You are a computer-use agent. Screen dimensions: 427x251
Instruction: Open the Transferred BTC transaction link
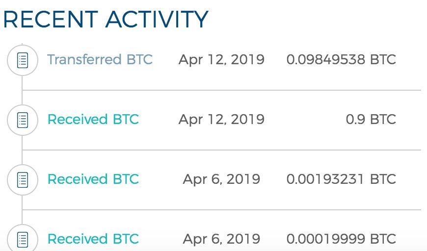point(100,60)
